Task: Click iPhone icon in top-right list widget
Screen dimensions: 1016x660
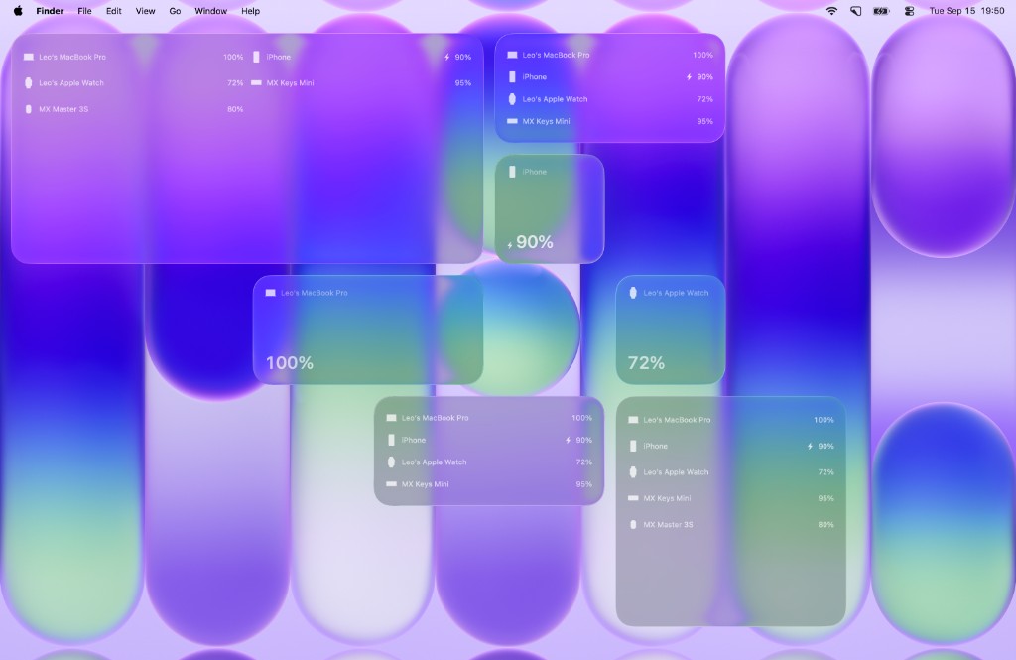Action: (x=512, y=77)
